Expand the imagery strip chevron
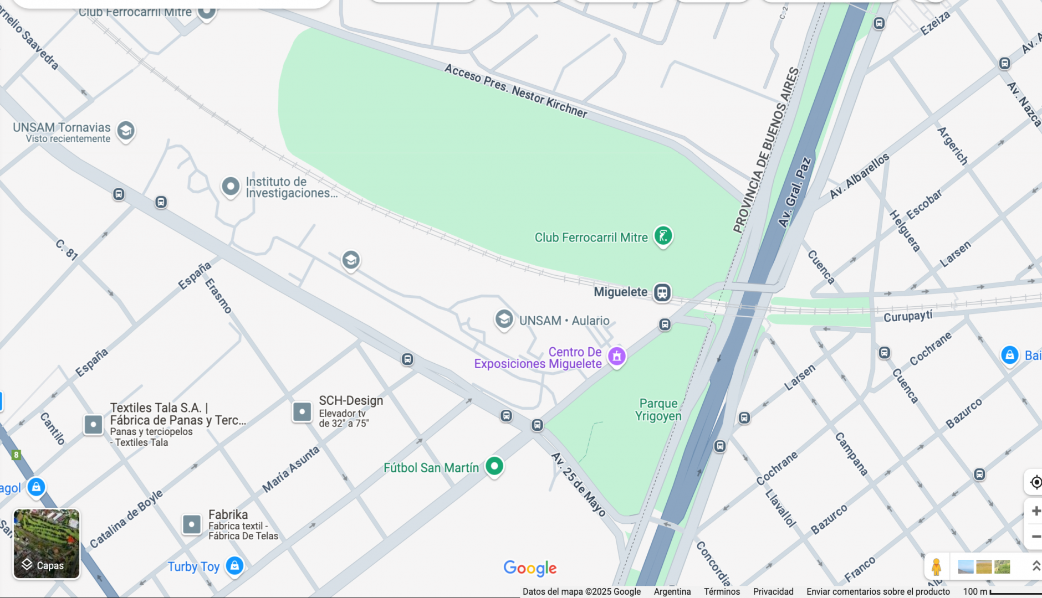 coord(1035,566)
